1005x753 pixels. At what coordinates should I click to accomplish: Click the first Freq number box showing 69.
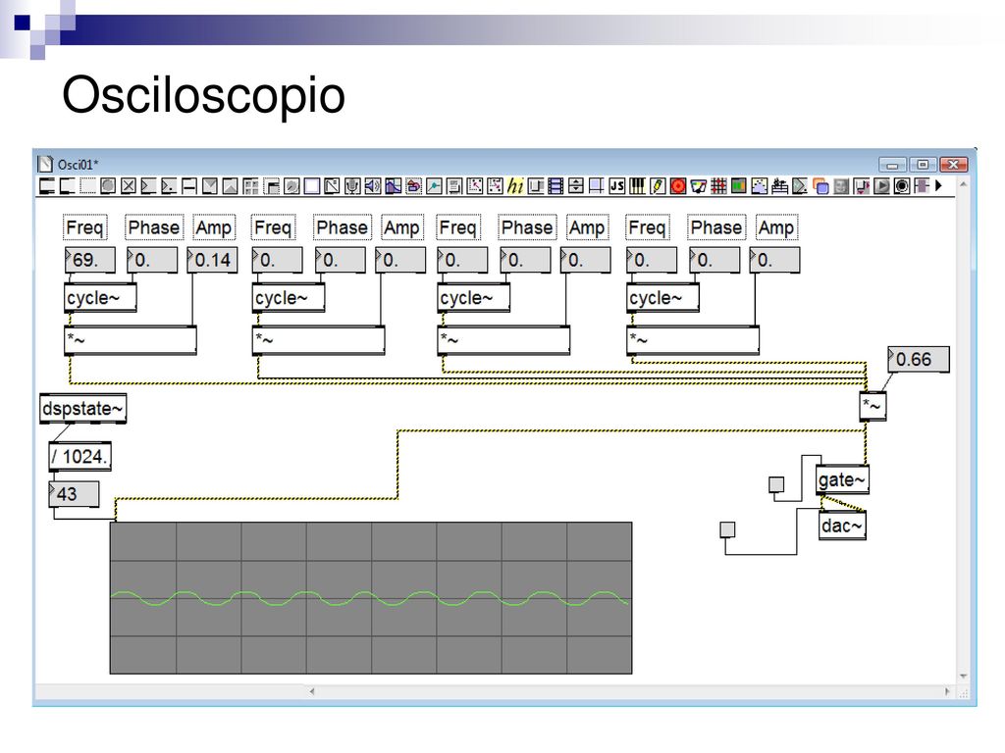pos(90,260)
